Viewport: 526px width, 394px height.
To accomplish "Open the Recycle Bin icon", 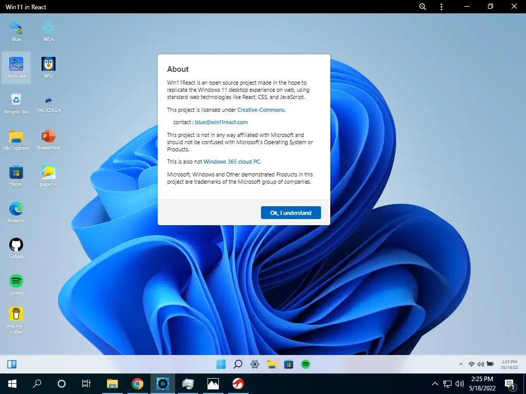I will [x=16, y=104].
